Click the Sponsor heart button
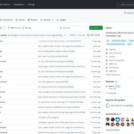 click(128, 13)
